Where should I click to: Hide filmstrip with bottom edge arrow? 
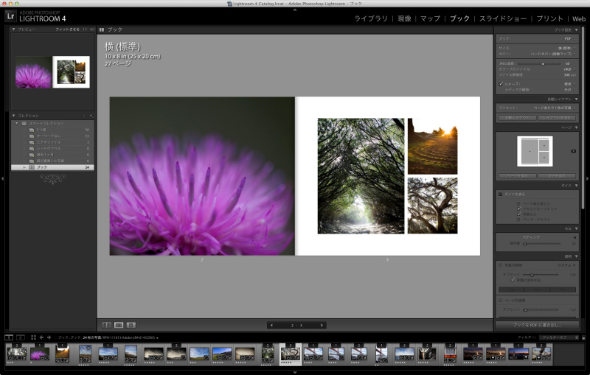[x=295, y=372]
